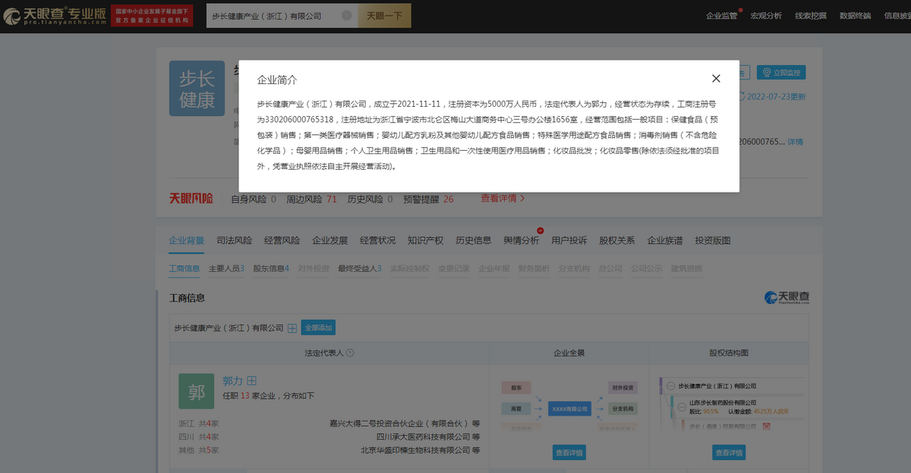
Task: Open the 用户投诉 tab
Action: (x=569, y=241)
